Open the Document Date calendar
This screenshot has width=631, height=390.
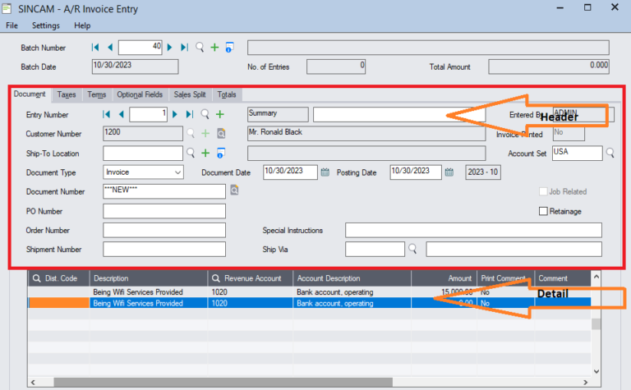point(325,172)
